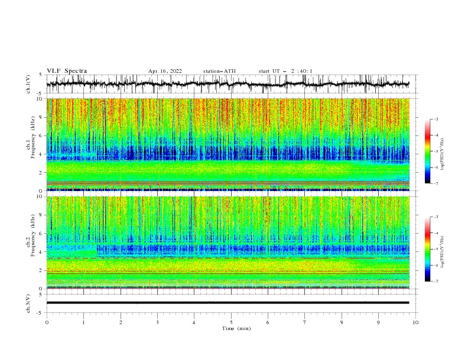
Task: Click the "-3" tick on upper color bar
Action: 435,119
